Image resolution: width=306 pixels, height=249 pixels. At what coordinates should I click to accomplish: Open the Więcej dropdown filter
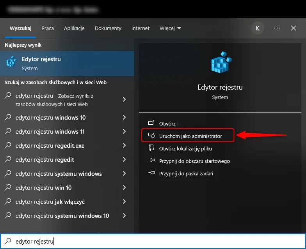point(170,28)
